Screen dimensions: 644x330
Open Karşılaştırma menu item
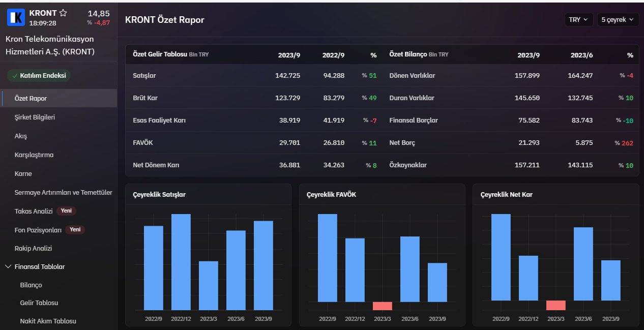coord(34,155)
